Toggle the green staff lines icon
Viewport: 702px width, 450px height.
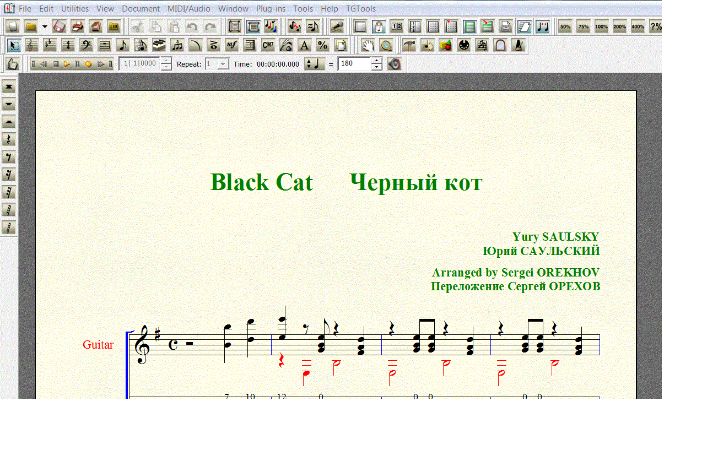(x=469, y=26)
